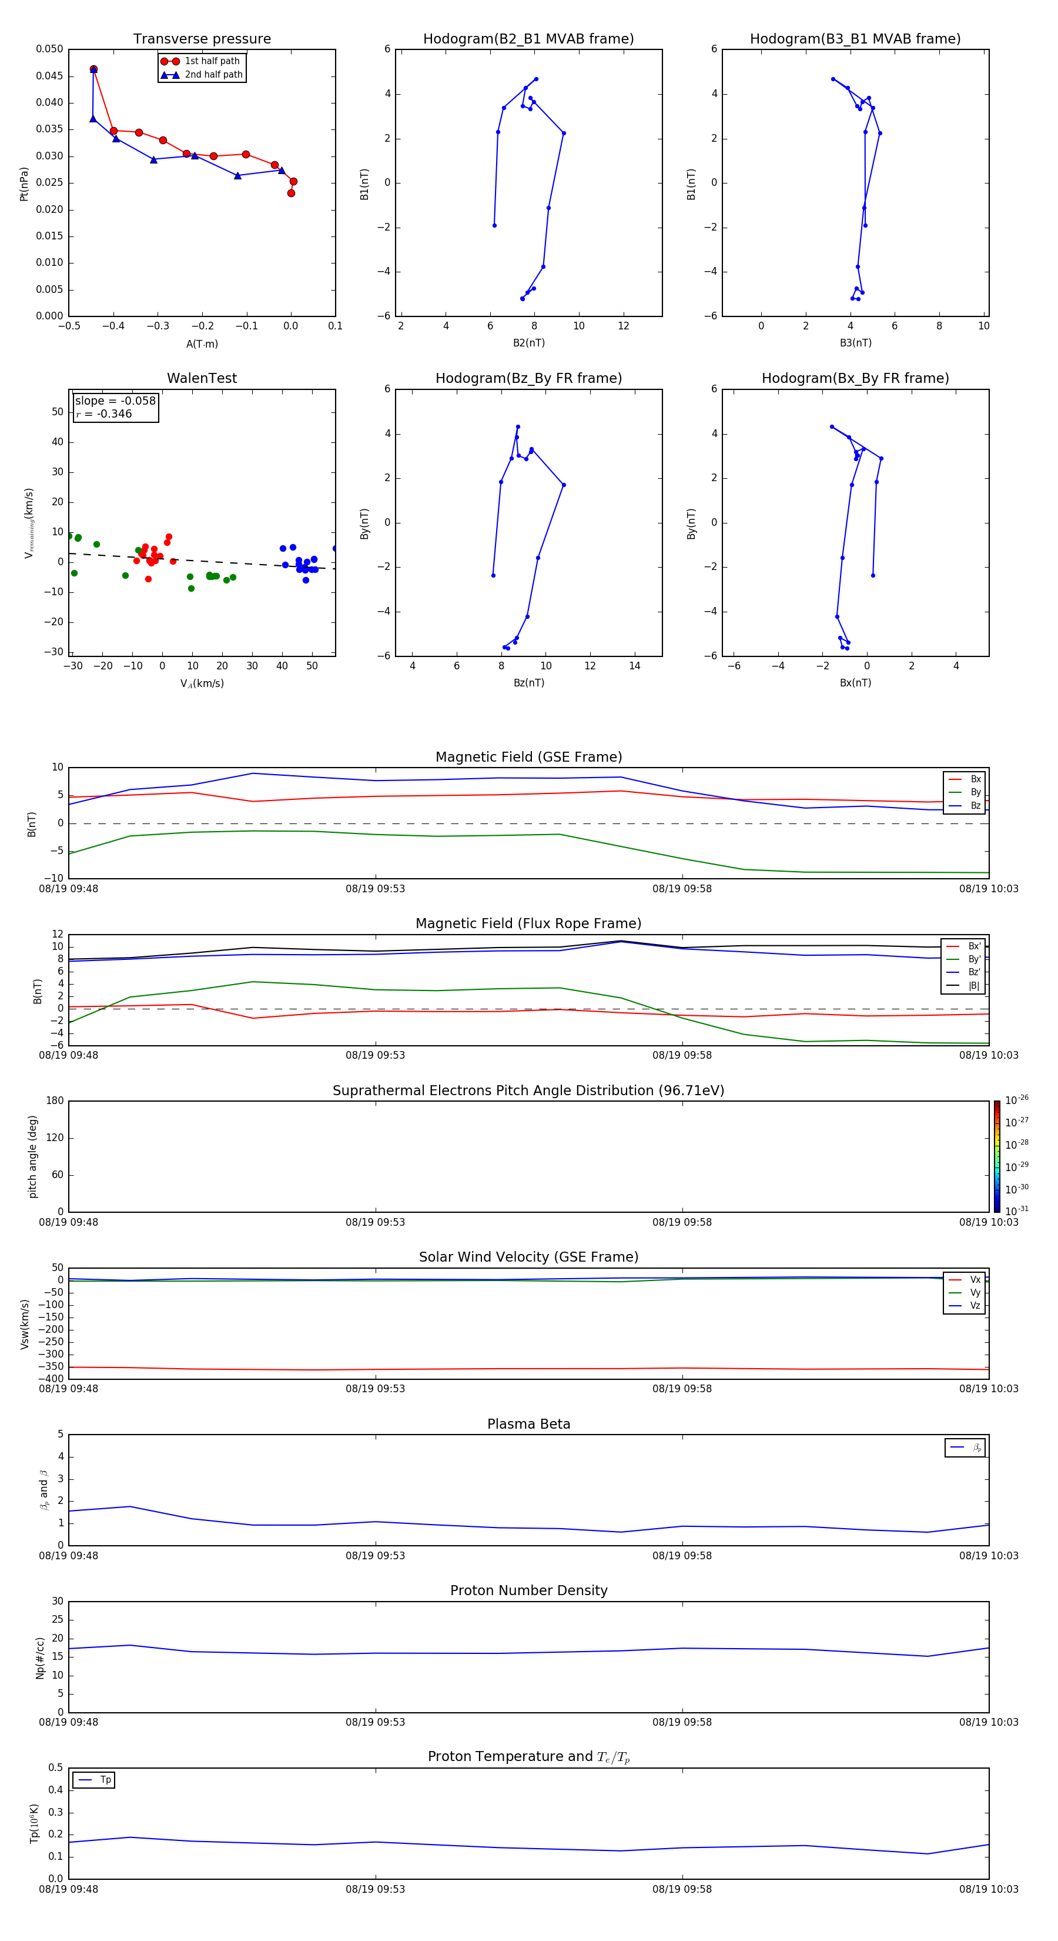Click the "Np(#/cc)" y-axis label

point(40,1657)
